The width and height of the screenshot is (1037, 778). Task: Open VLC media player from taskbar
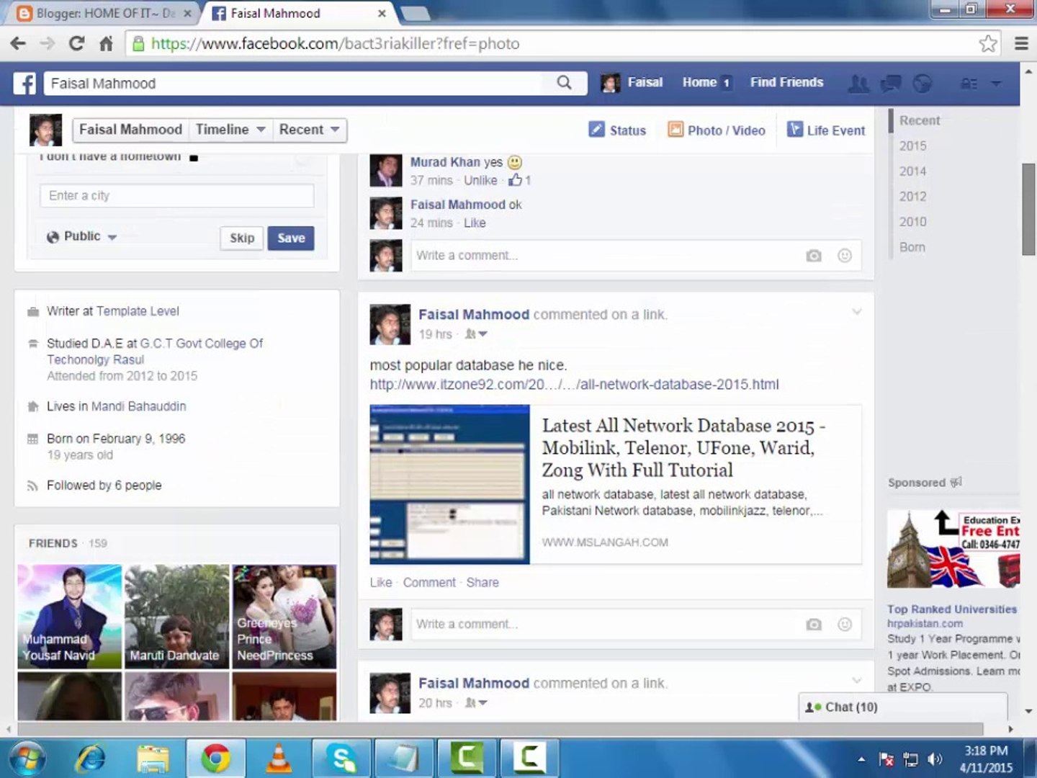[279, 758]
